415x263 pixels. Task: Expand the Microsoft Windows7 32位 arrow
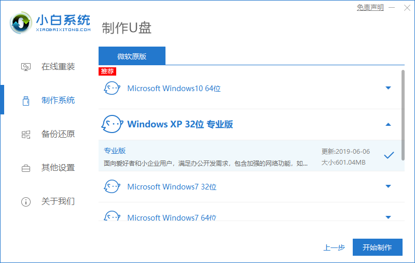pyautogui.click(x=388, y=186)
